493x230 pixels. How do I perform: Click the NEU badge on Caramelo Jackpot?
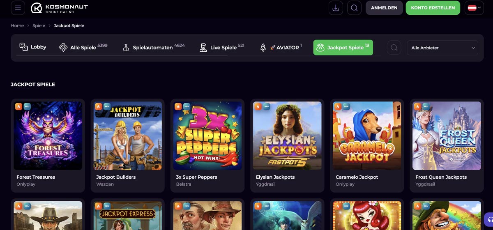346,106
